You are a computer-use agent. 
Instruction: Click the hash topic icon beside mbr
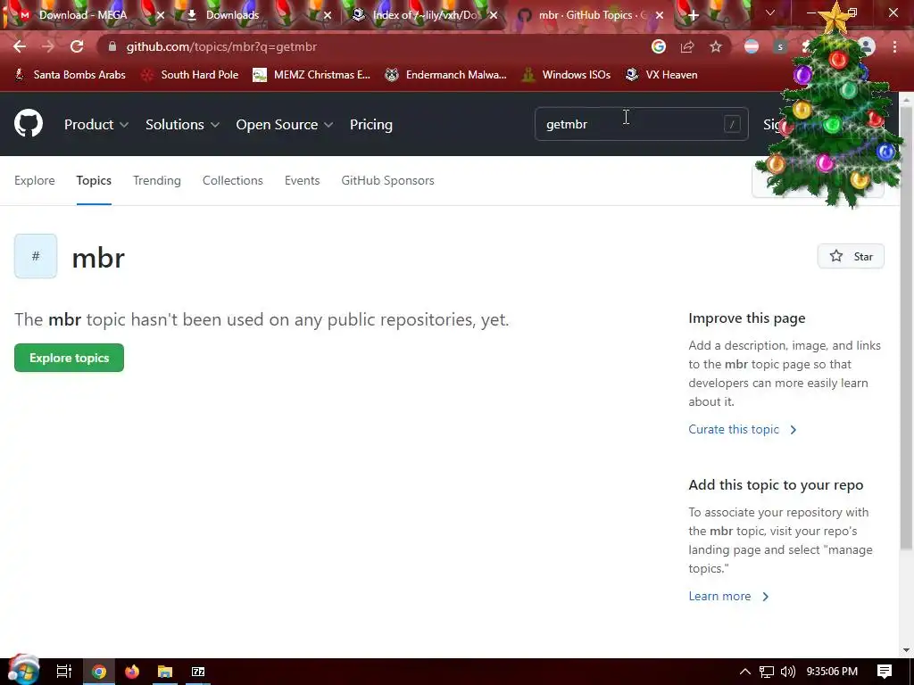click(36, 256)
